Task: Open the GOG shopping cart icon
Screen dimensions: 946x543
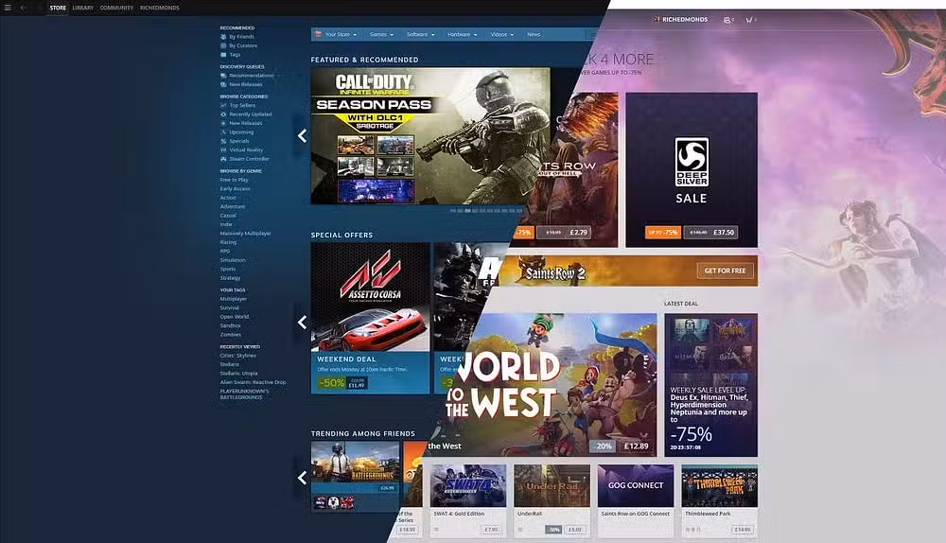Action: (749, 19)
